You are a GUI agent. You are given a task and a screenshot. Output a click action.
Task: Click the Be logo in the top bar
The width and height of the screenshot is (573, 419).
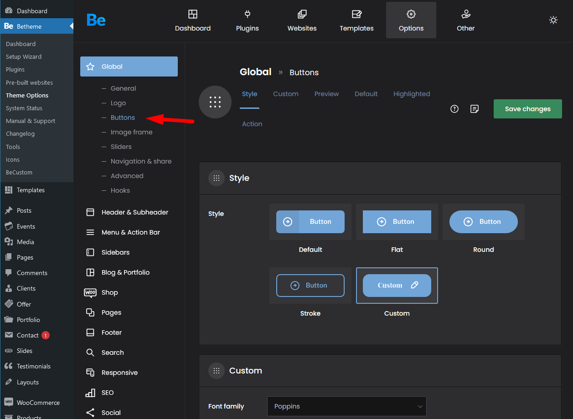(x=96, y=20)
